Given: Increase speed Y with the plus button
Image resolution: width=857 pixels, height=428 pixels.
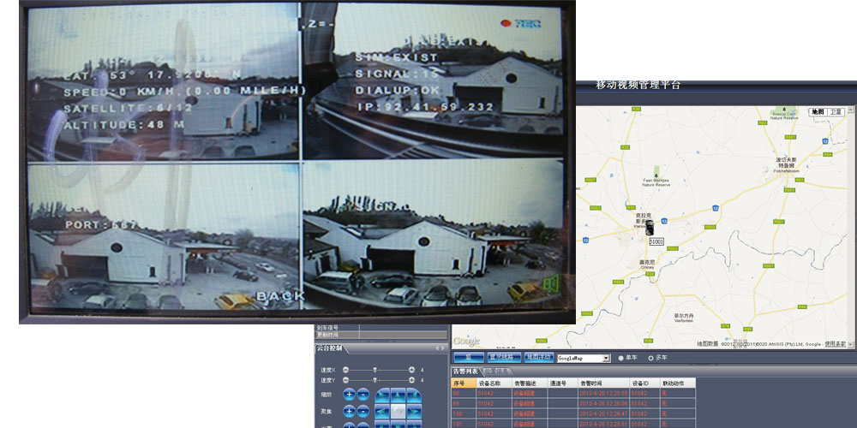Looking at the screenshot, I should (411, 380).
